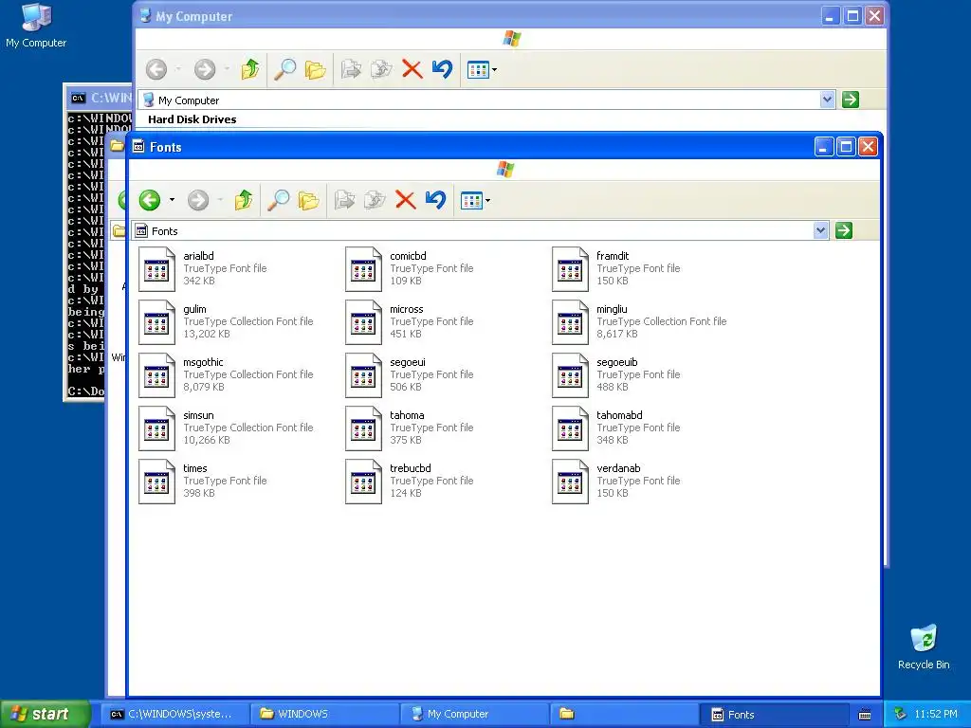Click the unlabeled folder taskbar button
The width and height of the screenshot is (971, 728).
624,715
